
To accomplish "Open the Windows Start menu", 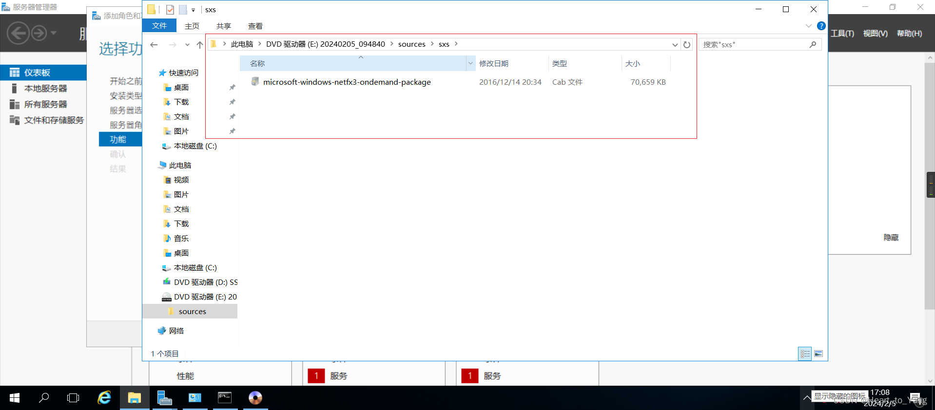I will coord(15,398).
